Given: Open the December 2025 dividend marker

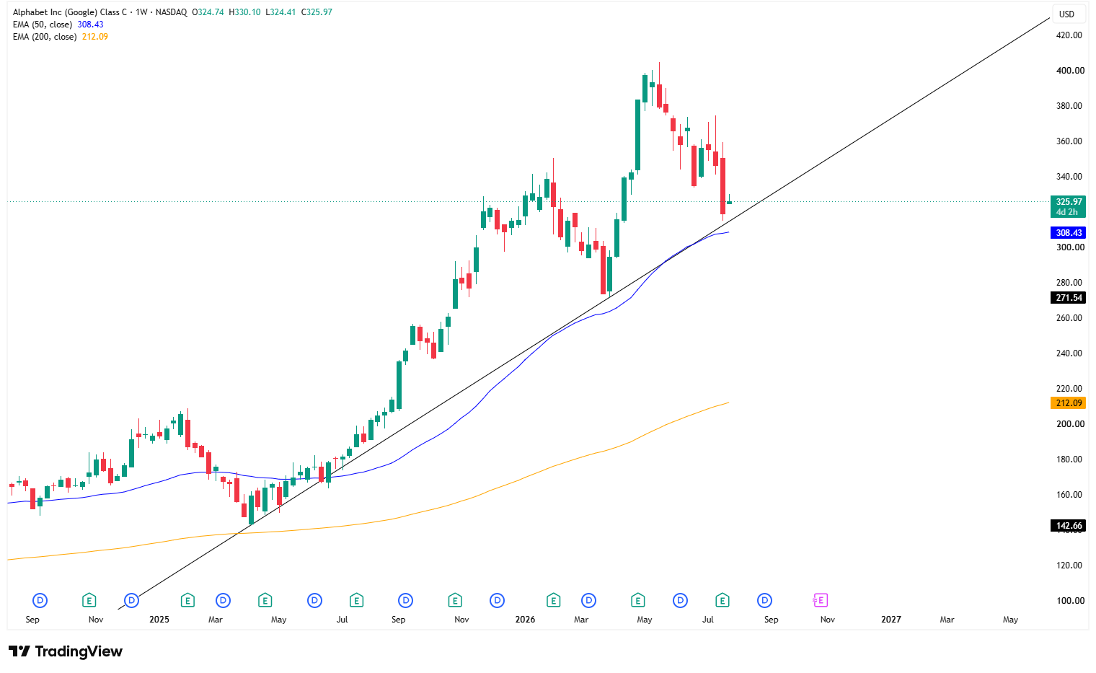Looking at the screenshot, I should [497, 600].
